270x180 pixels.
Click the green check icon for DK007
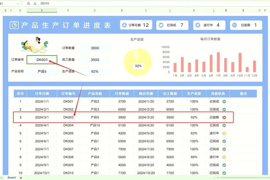tap(224, 149)
